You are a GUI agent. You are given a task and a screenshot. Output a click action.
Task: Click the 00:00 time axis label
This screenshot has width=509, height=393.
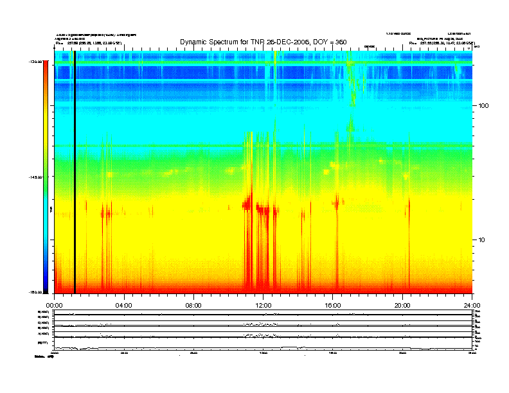click(x=54, y=306)
